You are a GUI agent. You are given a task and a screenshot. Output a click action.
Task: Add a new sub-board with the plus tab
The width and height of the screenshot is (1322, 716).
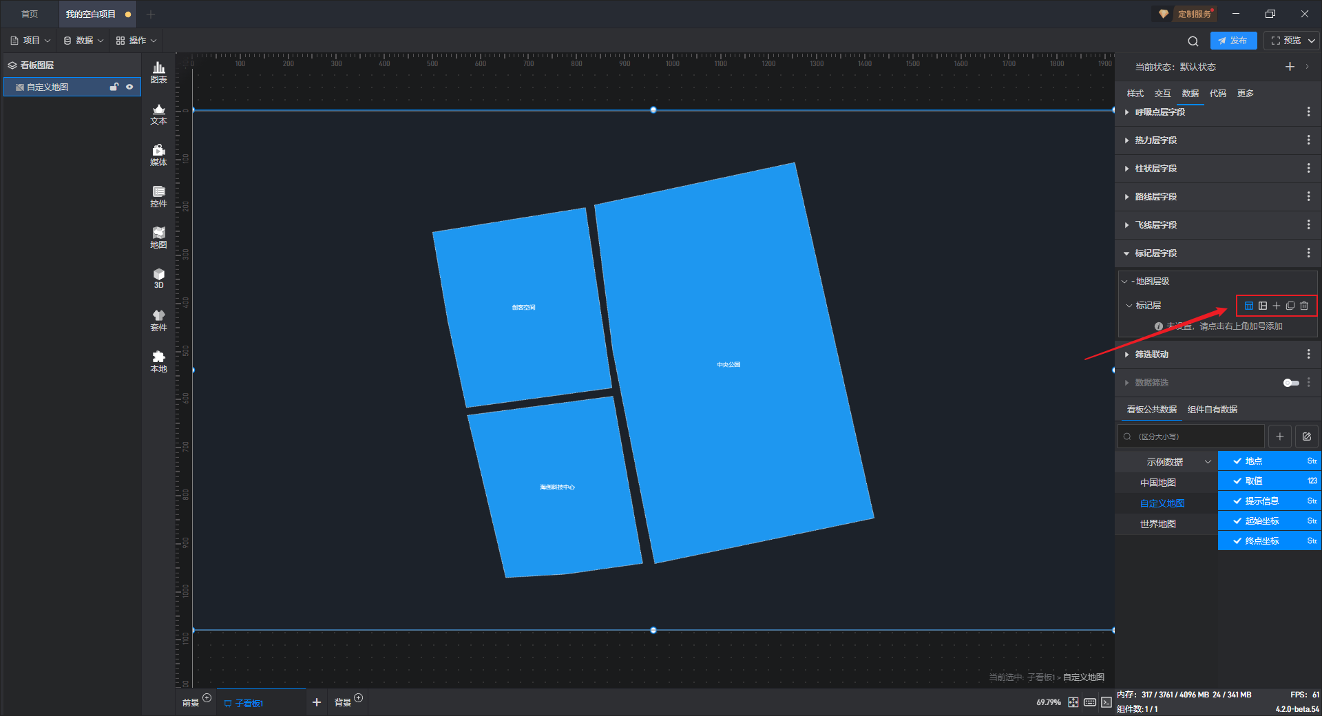point(317,702)
